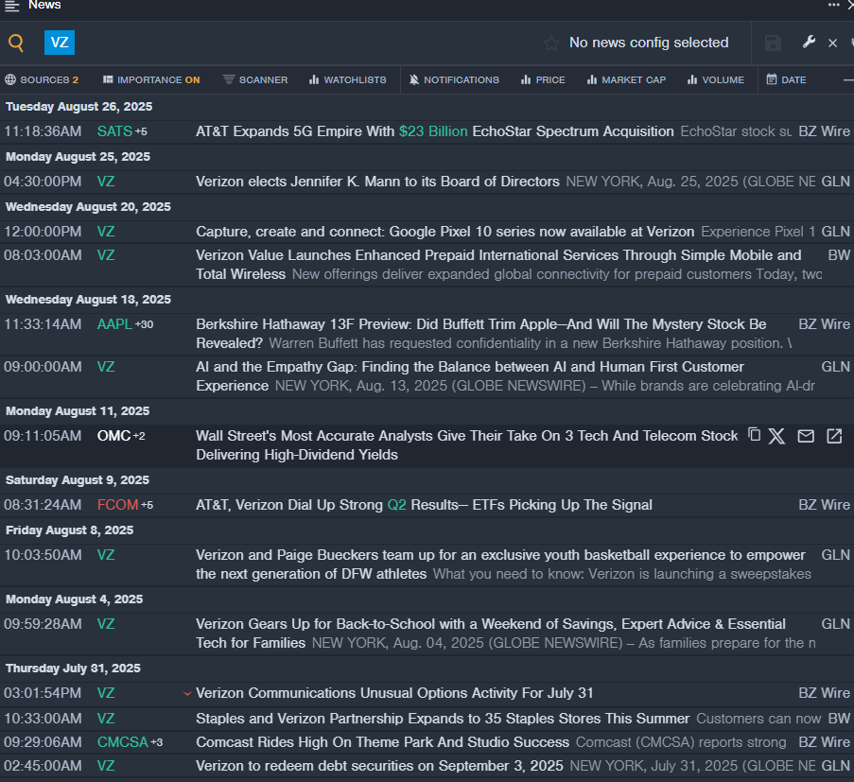Save news config with floppy disk icon

(773, 43)
